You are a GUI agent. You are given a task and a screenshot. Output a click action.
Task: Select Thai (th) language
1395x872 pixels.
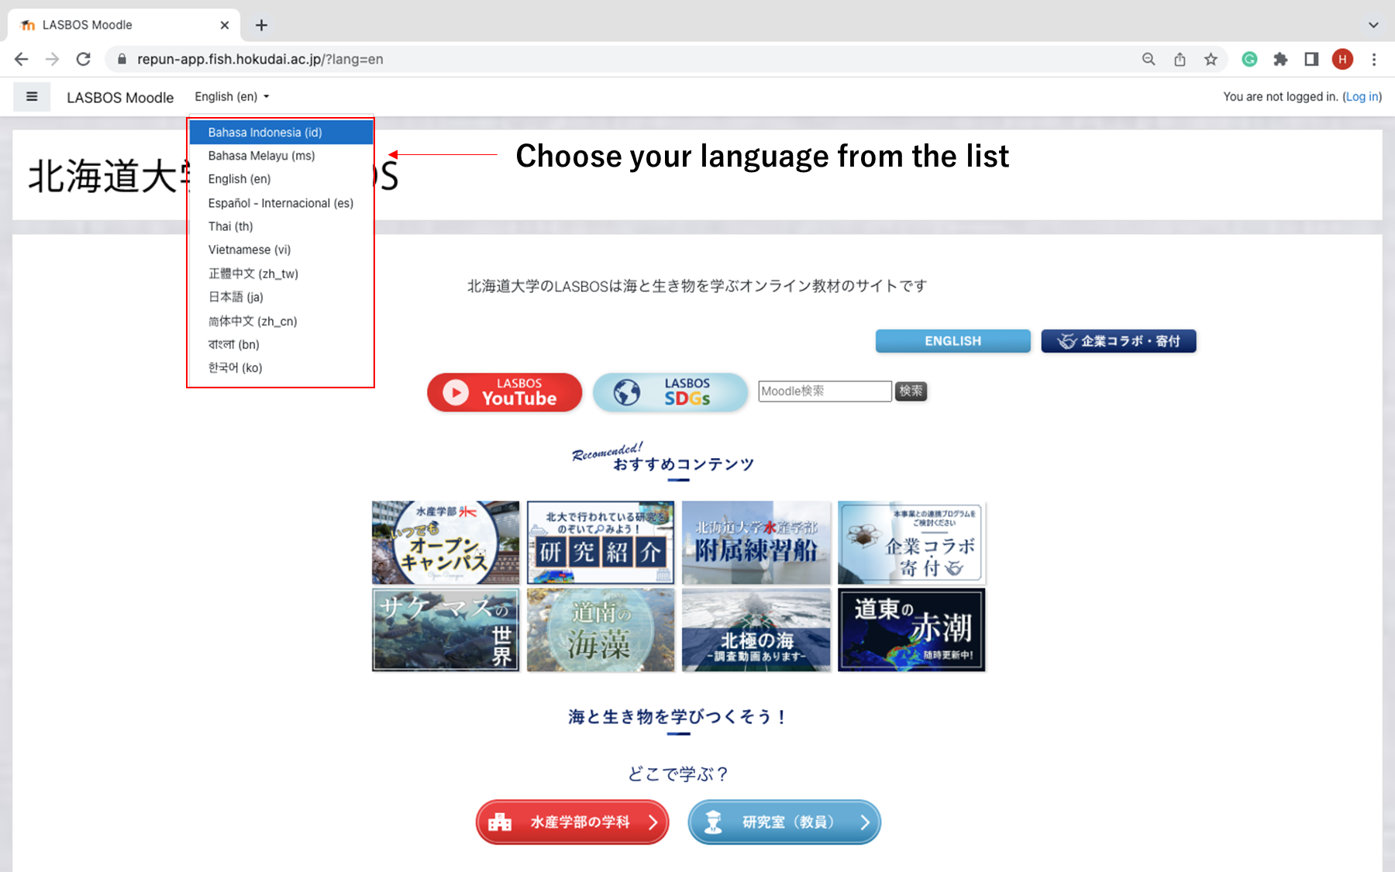coord(281,226)
